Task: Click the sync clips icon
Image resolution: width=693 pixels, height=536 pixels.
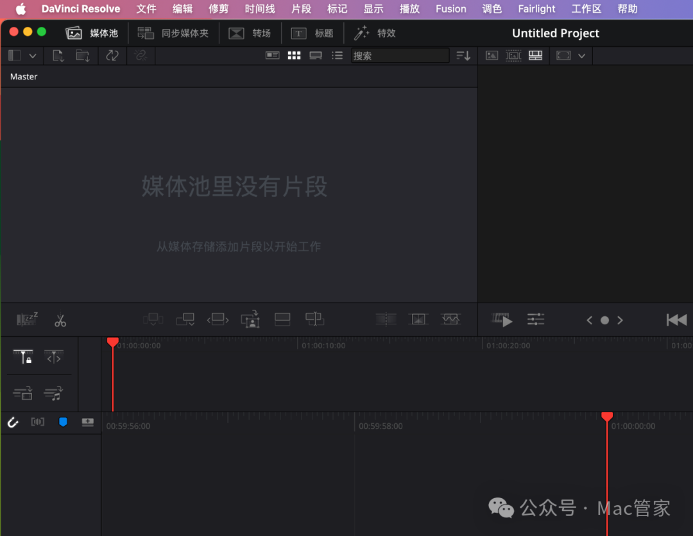Action: [112, 56]
